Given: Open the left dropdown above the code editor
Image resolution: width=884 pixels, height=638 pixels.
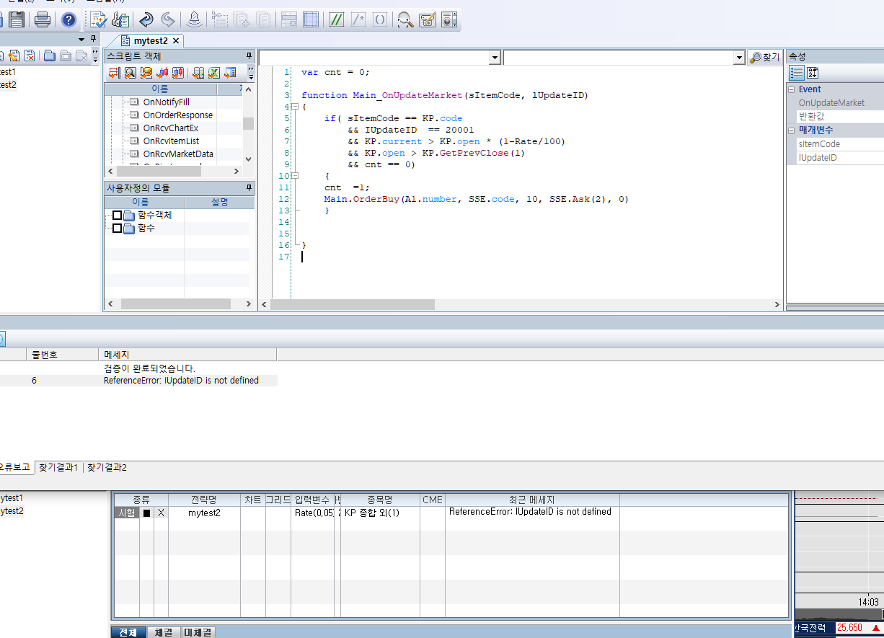Looking at the screenshot, I should [495, 57].
